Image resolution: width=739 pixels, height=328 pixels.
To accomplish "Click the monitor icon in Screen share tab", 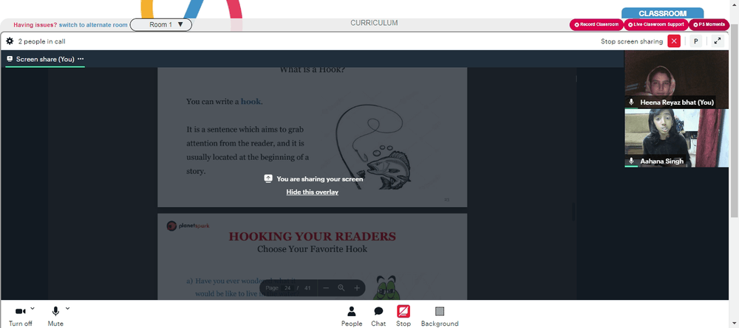I will click(10, 59).
